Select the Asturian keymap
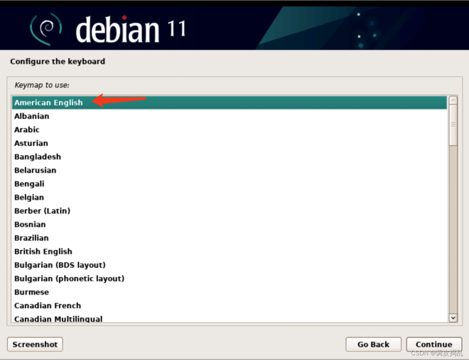Image resolution: width=469 pixels, height=360 pixels. [x=31, y=143]
